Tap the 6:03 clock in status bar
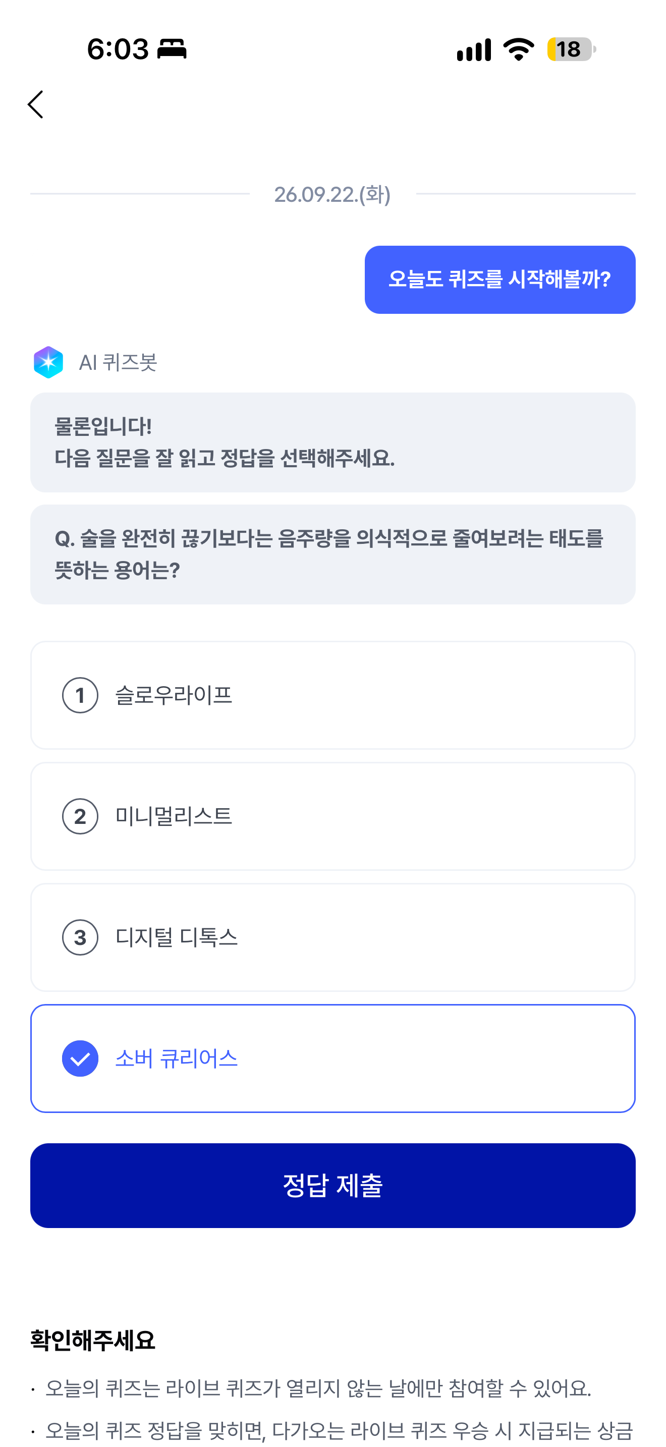The height and width of the screenshot is (1447, 666). point(118,49)
